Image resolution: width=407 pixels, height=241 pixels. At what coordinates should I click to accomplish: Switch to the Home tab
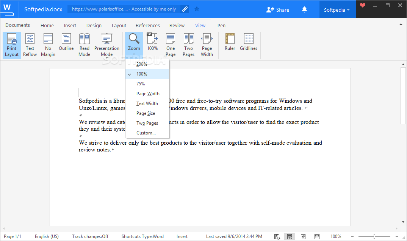pos(47,25)
